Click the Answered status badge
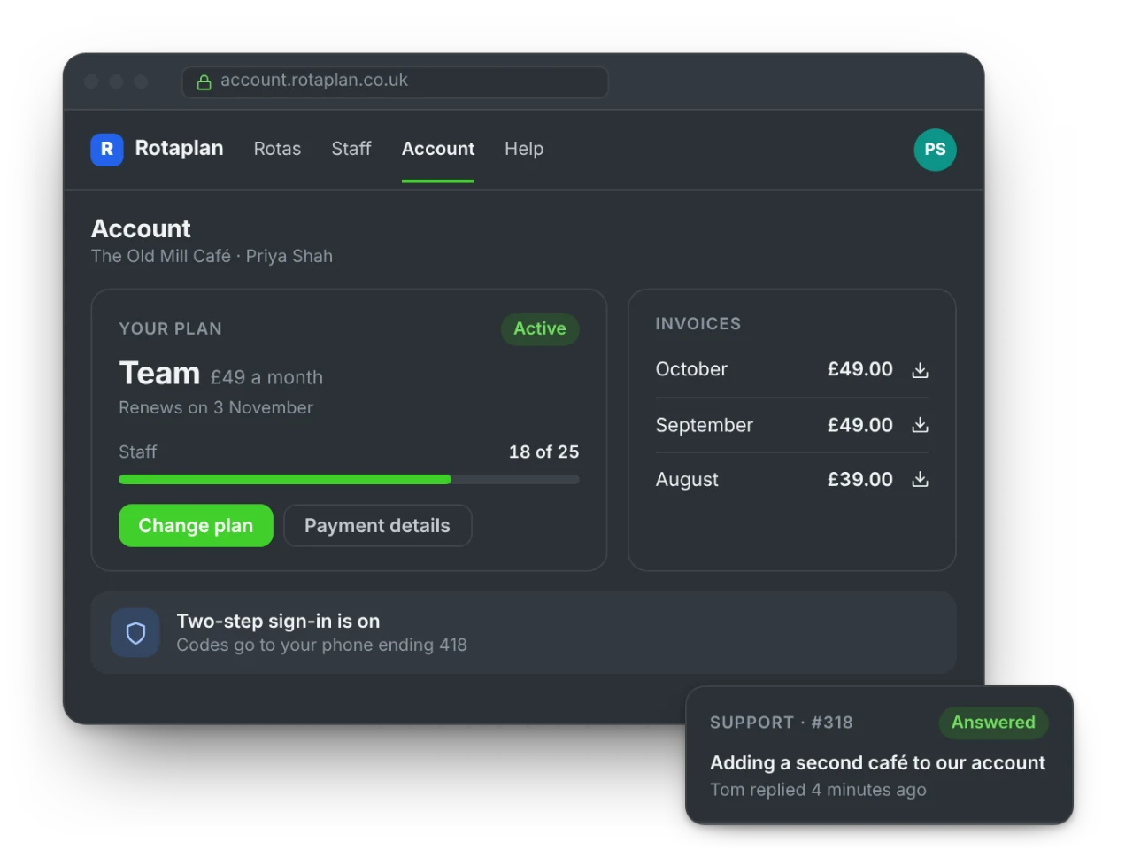The height and width of the screenshot is (850, 1133). coord(993,722)
